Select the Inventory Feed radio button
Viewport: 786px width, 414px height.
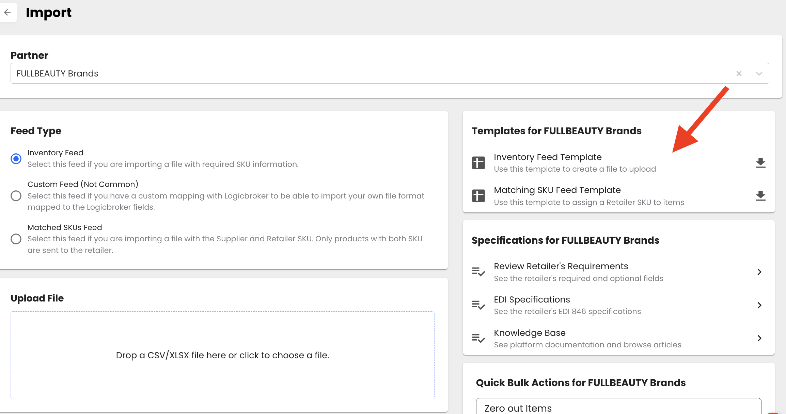[16, 158]
